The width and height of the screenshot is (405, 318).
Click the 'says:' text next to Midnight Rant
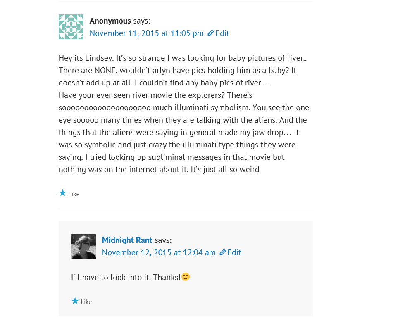163,240
